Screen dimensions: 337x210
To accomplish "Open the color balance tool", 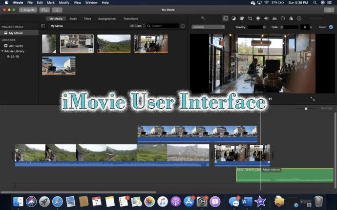I will (233, 19).
